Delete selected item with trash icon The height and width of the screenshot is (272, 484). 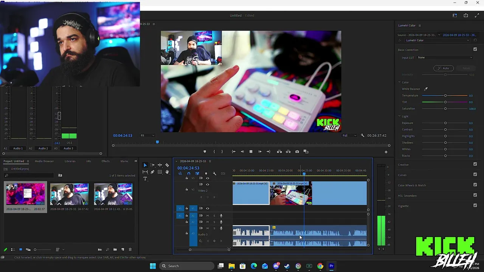click(130, 249)
